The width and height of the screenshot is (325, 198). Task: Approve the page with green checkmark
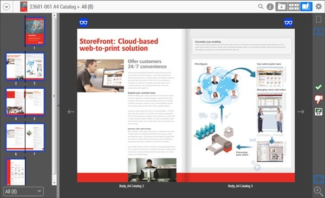coord(318,87)
